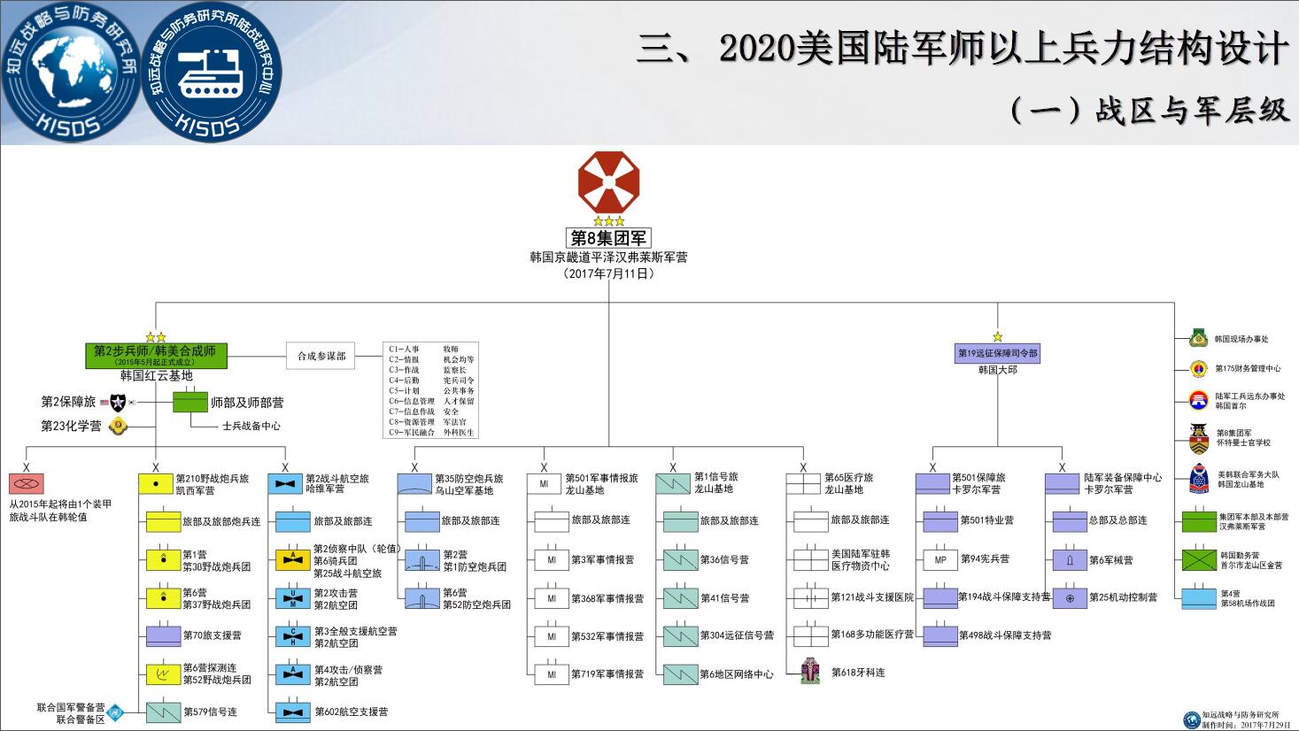The width and height of the screenshot is (1299, 731).
Task: Select the MP symbol for 第94宪兵营
Action: pyautogui.click(x=939, y=559)
